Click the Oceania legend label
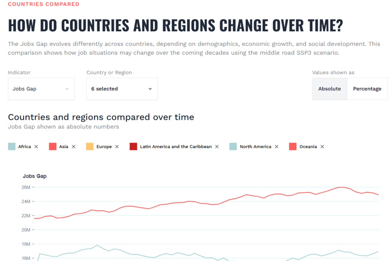392x261 pixels. 308,147
